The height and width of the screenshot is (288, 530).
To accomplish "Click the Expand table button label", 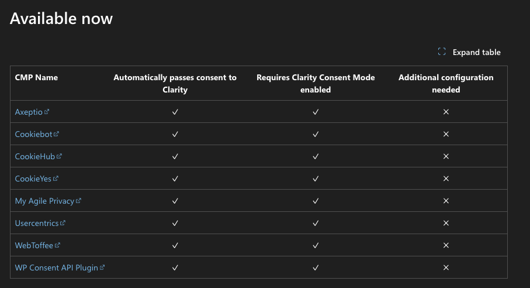I will coord(476,52).
